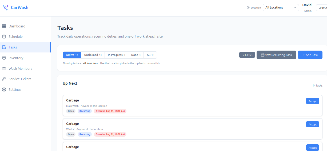Open Inventory from the sidebar
The height and width of the screenshot is (151, 327).
[x=25, y=58]
